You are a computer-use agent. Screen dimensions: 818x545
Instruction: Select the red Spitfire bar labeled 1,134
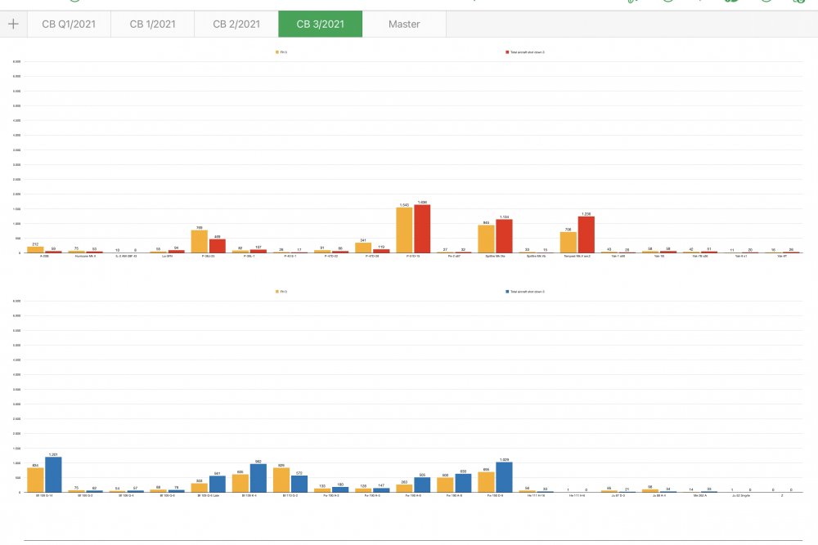click(x=505, y=236)
